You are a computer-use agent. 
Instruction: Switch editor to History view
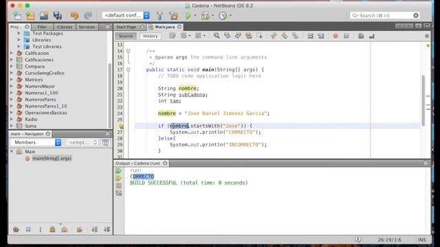(x=151, y=36)
